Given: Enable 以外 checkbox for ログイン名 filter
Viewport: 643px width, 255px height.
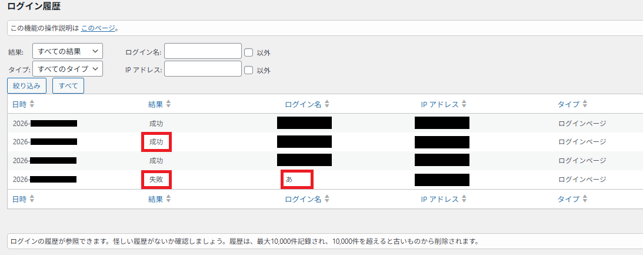Looking at the screenshot, I should tap(248, 52).
